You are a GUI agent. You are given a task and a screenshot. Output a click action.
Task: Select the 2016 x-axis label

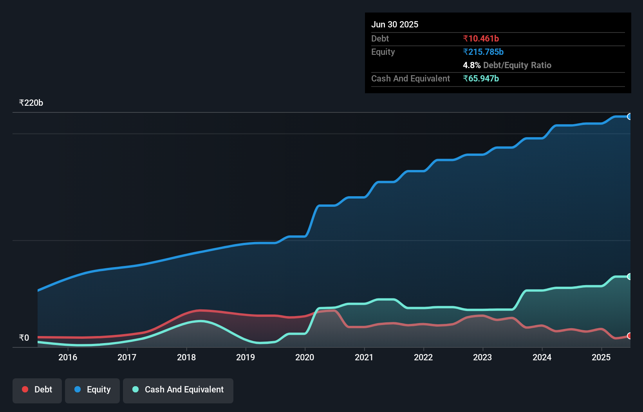tap(68, 357)
